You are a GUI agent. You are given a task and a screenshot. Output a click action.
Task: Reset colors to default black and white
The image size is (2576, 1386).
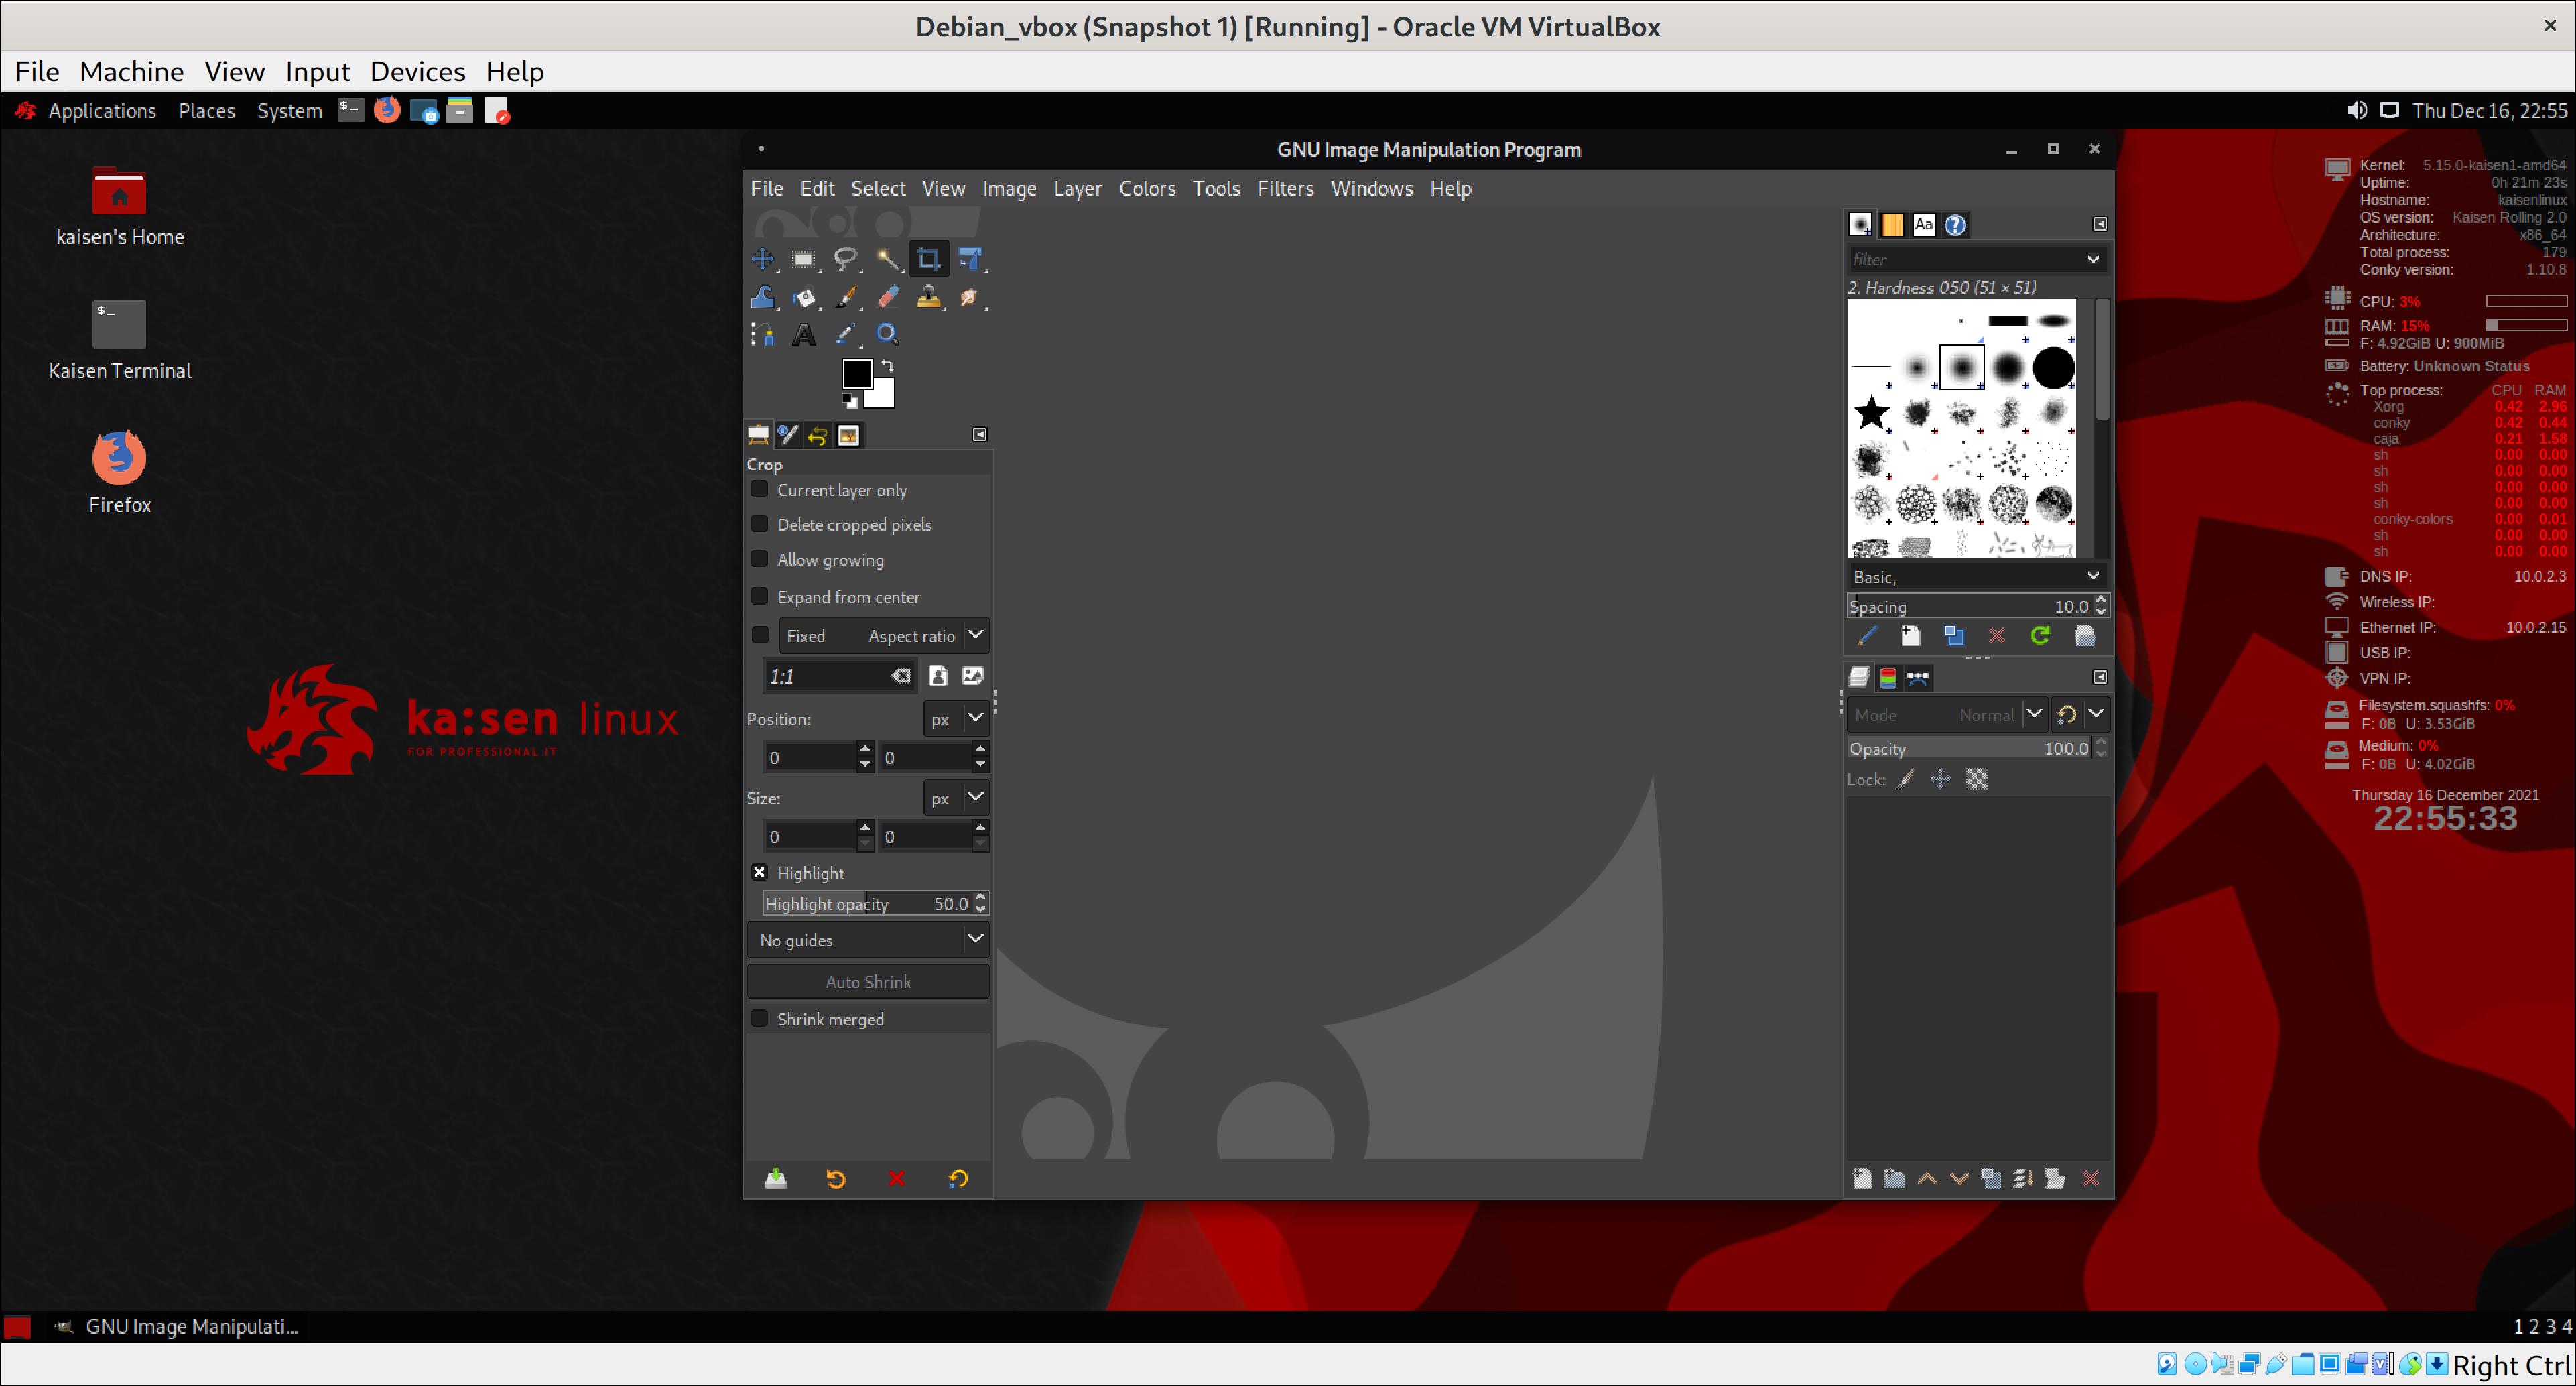pos(850,401)
